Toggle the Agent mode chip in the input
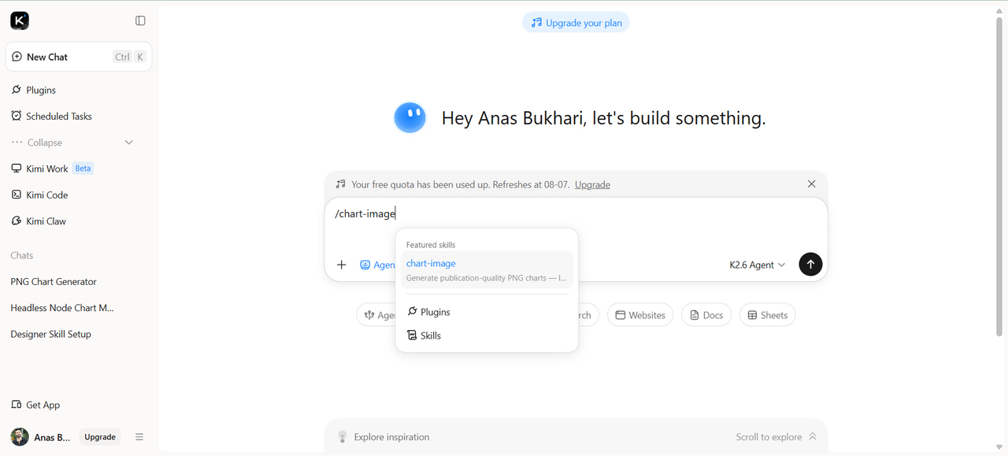The width and height of the screenshot is (1008, 456). tap(377, 265)
